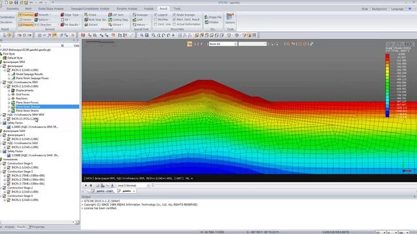Toggle the Cont. Line checkbox
Viewport: 417px width, 234px height.
(x=156, y=25)
